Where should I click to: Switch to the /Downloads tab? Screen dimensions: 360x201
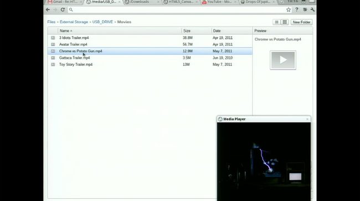coord(142,2)
